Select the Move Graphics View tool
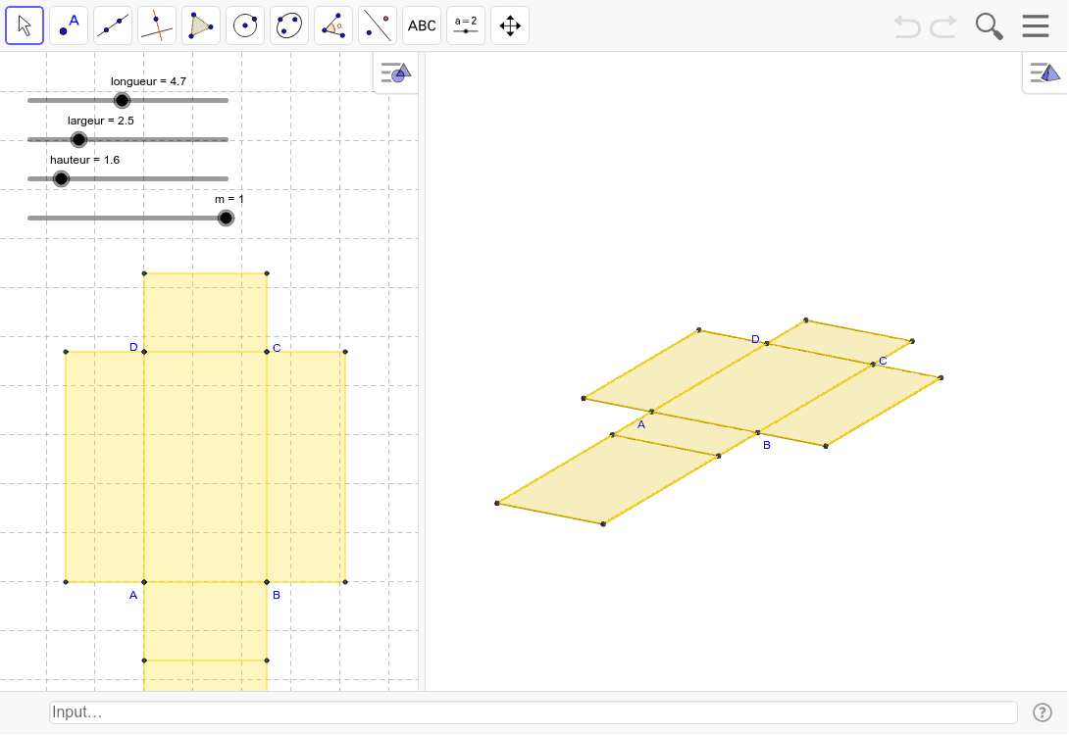1069x735 pixels. tap(510, 25)
